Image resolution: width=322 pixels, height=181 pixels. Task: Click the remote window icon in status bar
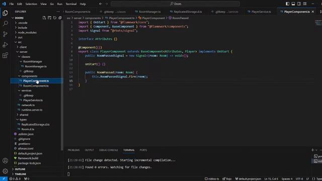pos(4,179)
